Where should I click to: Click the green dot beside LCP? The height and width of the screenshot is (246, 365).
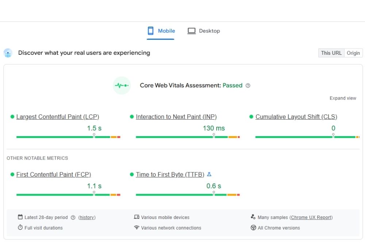12,116
